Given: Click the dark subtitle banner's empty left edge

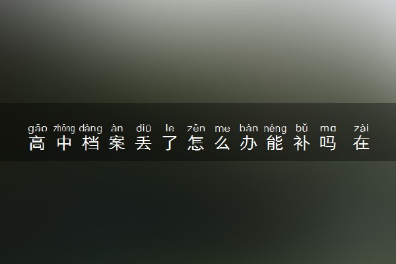Looking at the screenshot, I should point(13,132).
